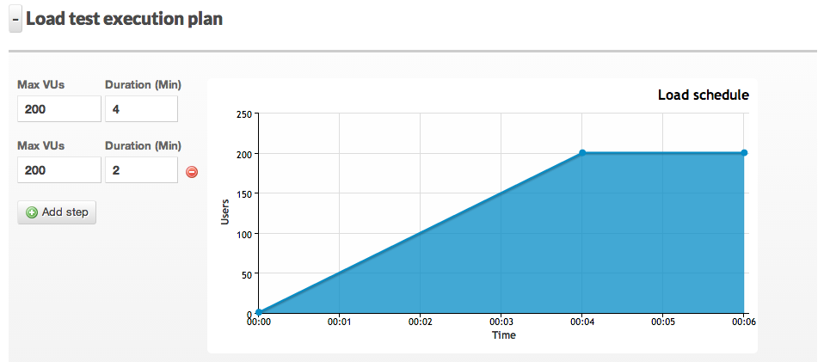Image resolution: width=830 pixels, height=362 pixels.
Task: Click the green plus Add step button
Action: (x=57, y=212)
